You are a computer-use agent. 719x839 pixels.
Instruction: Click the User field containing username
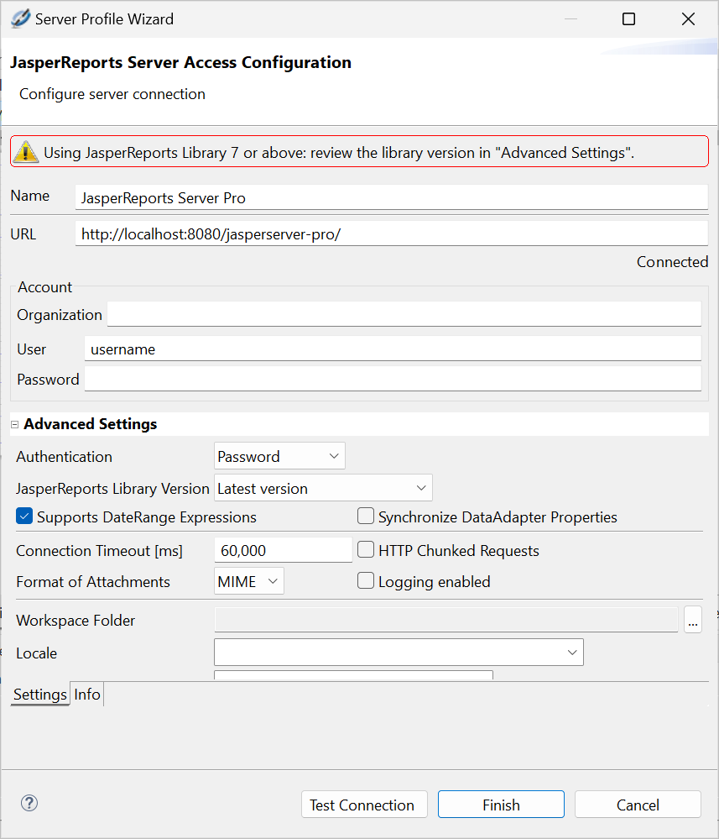(393, 349)
